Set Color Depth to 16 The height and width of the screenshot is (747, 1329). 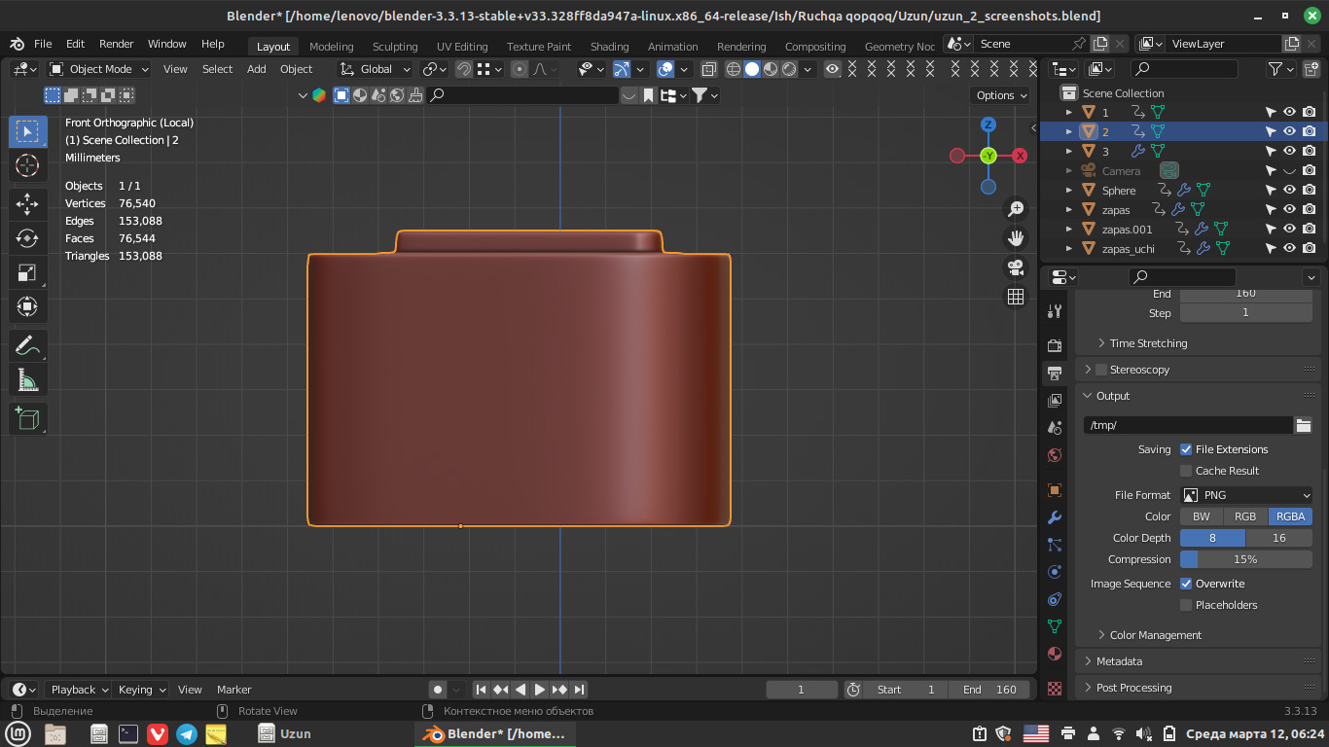point(1279,538)
